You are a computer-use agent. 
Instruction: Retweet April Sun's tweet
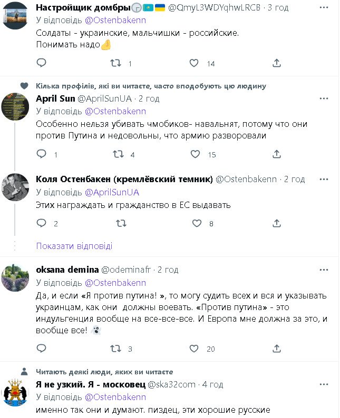click(x=119, y=154)
